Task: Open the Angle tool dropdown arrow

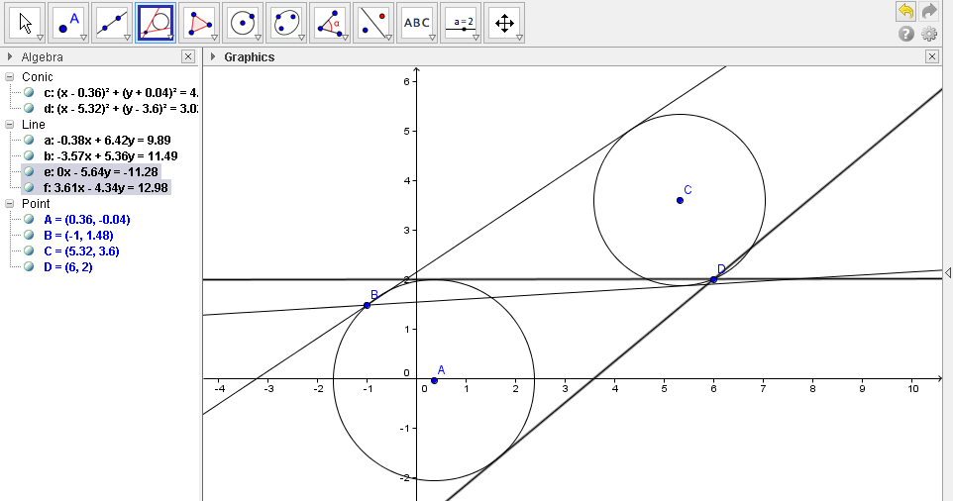Action: [345, 39]
